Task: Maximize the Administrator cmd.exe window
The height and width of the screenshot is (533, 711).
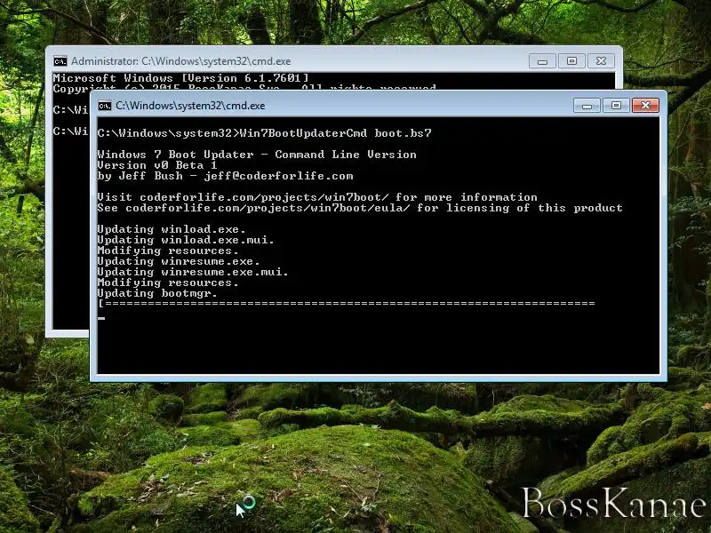Action: [571, 61]
